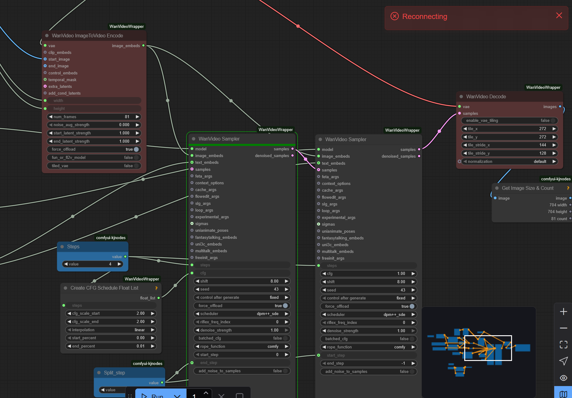The image size is (572, 398).
Task: Click the zoom in plus icon
Action: tap(563, 312)
